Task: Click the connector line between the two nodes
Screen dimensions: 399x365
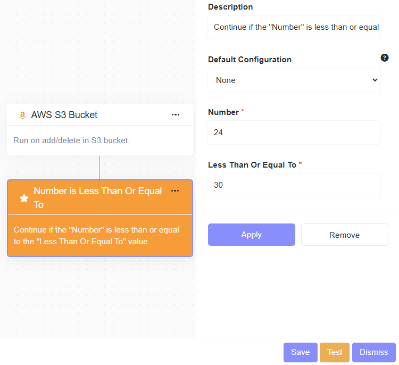Action: pyautogui.click(x=99, y=168)
